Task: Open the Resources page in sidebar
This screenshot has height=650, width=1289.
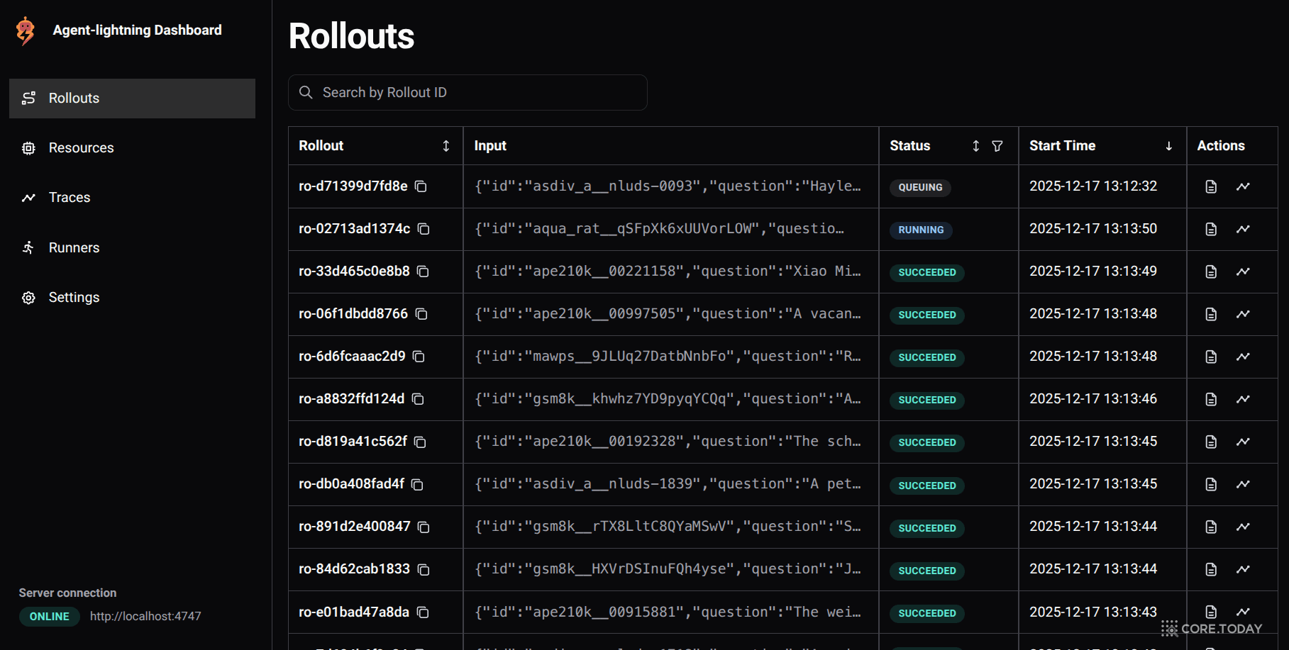Action: pyautogui.click(x=81, y=148)
